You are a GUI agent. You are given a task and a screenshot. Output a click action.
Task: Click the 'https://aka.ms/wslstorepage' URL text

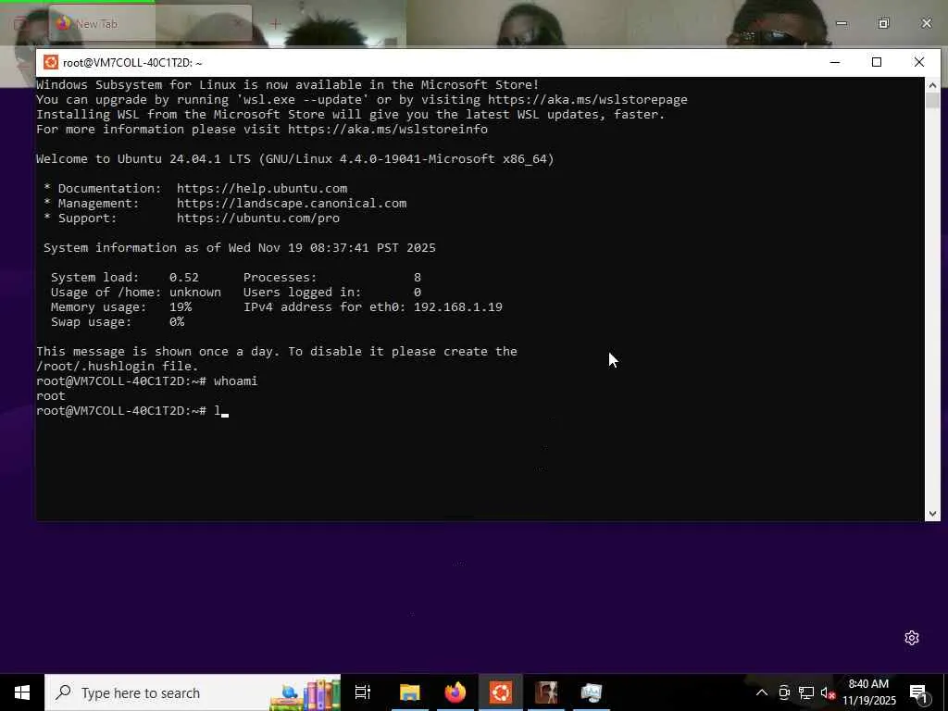588,100
